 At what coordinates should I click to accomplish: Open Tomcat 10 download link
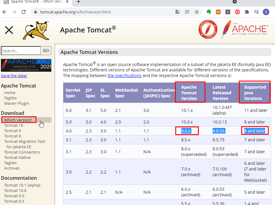(x=13, y=126)
